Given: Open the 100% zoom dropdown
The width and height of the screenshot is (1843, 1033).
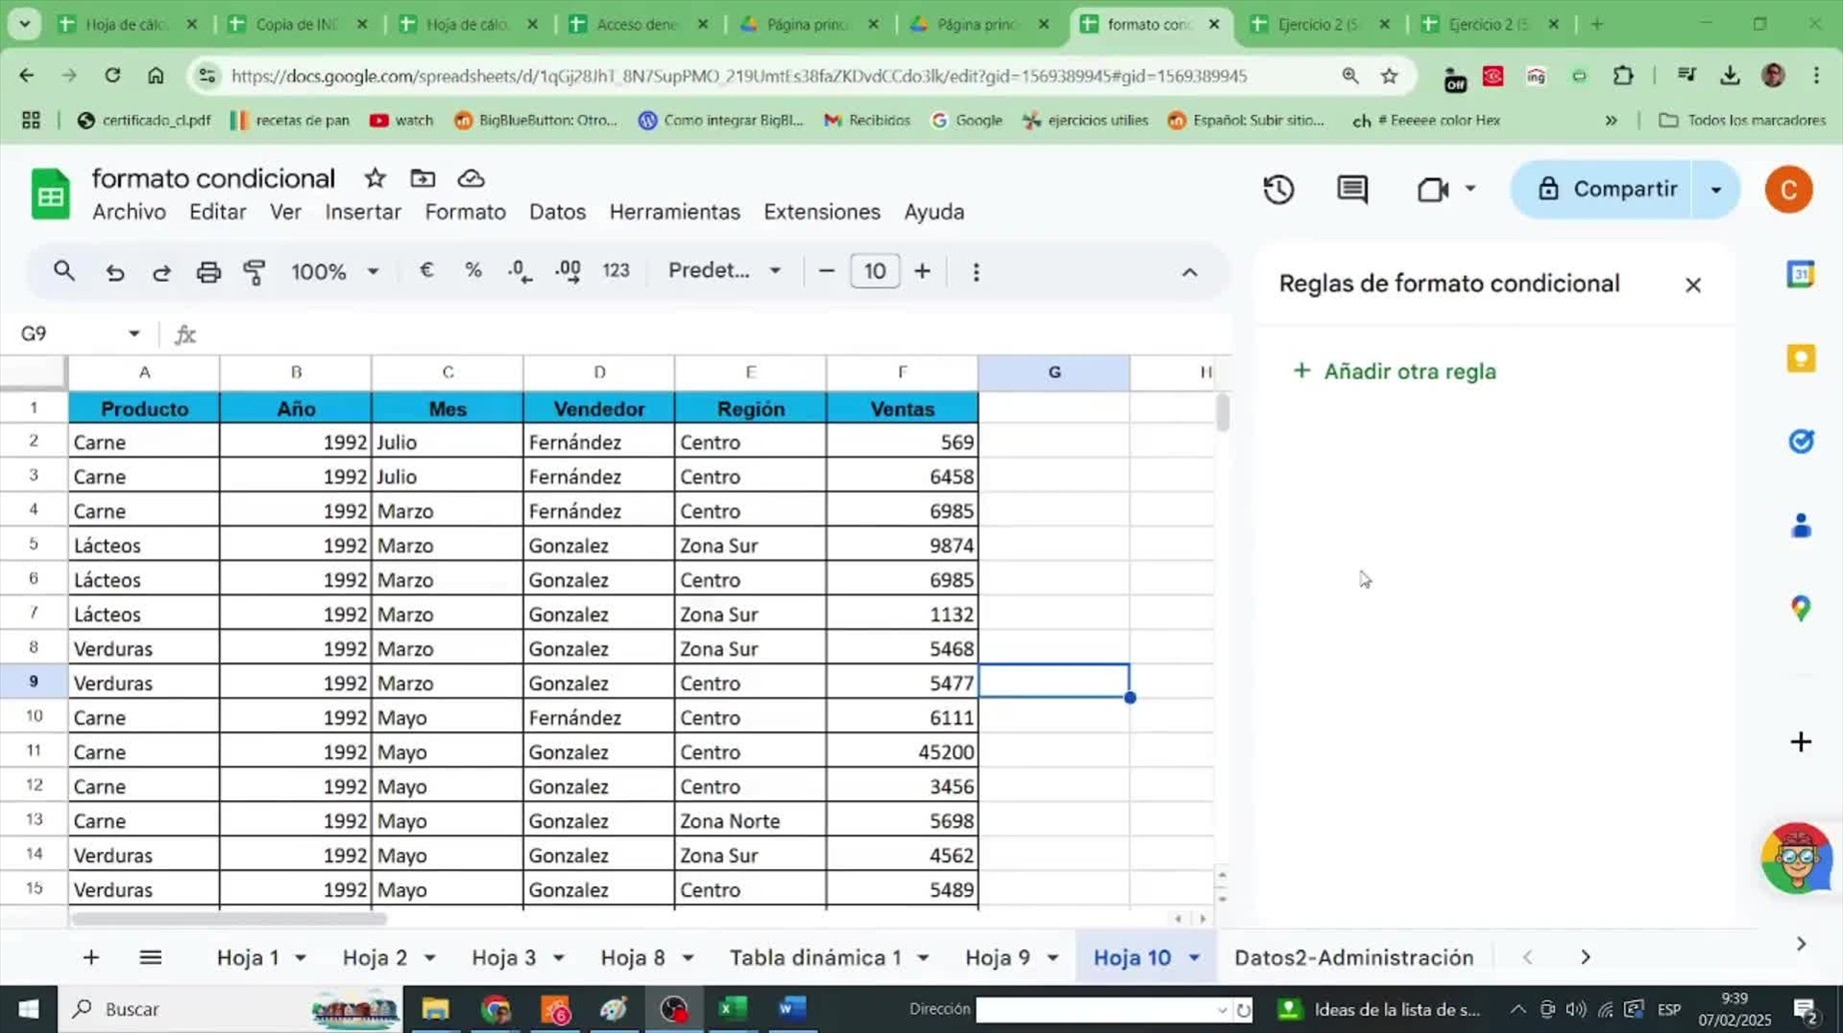Looking at the screenshot, I should tap(334, 272).
